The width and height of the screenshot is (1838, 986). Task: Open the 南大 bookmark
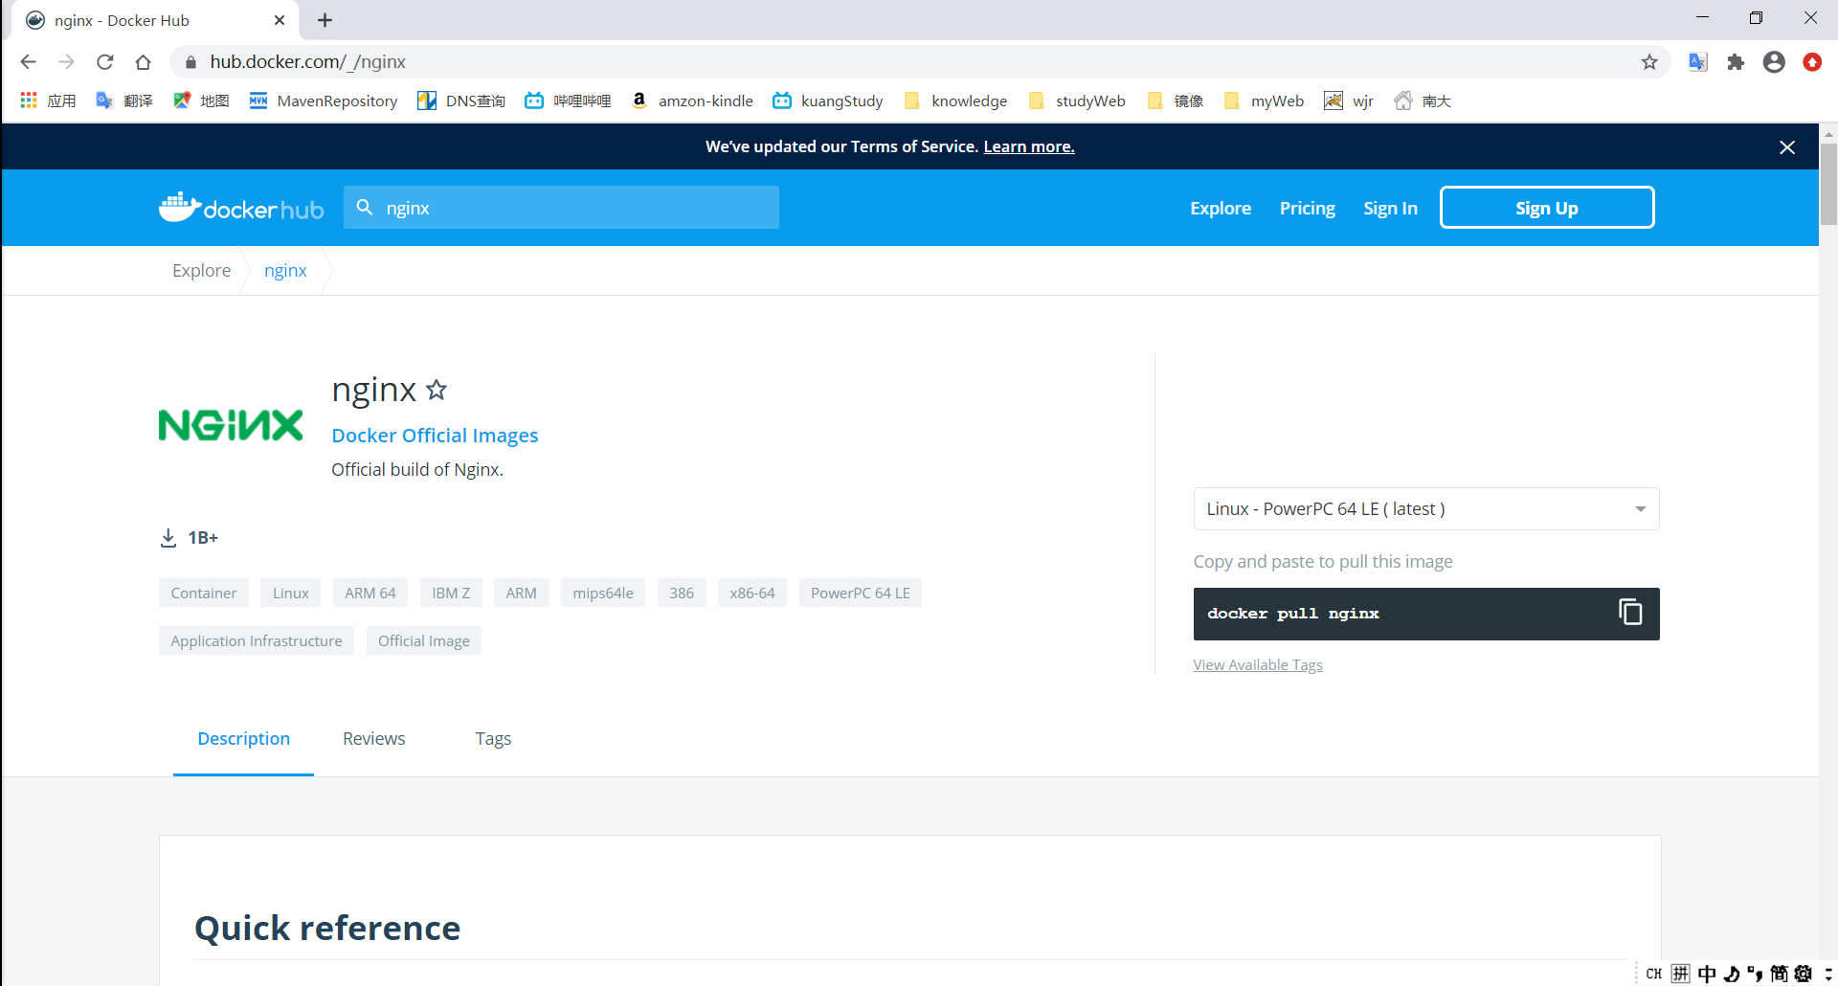point(1423,101)
